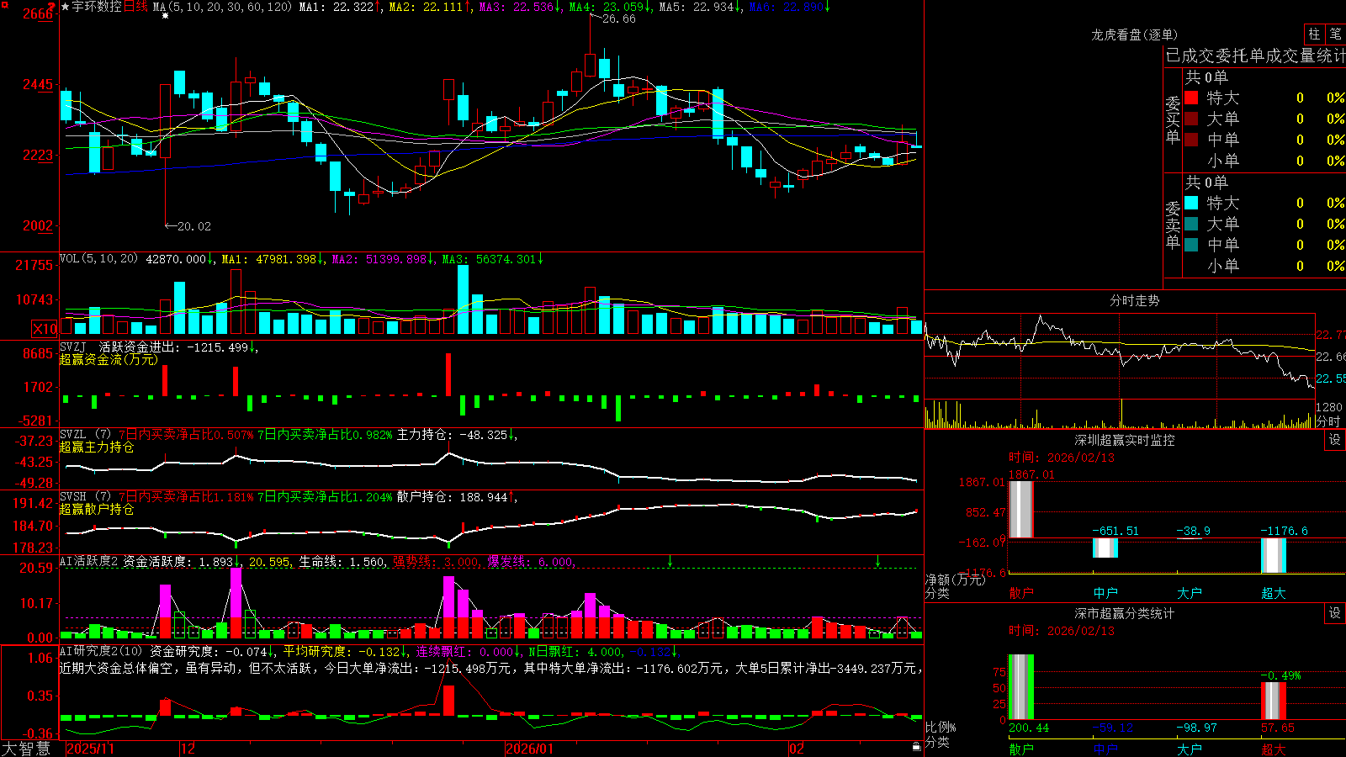Click the 平均研究度: -0.132 value
Screen dimensions: 1346x757
[342, 651]
